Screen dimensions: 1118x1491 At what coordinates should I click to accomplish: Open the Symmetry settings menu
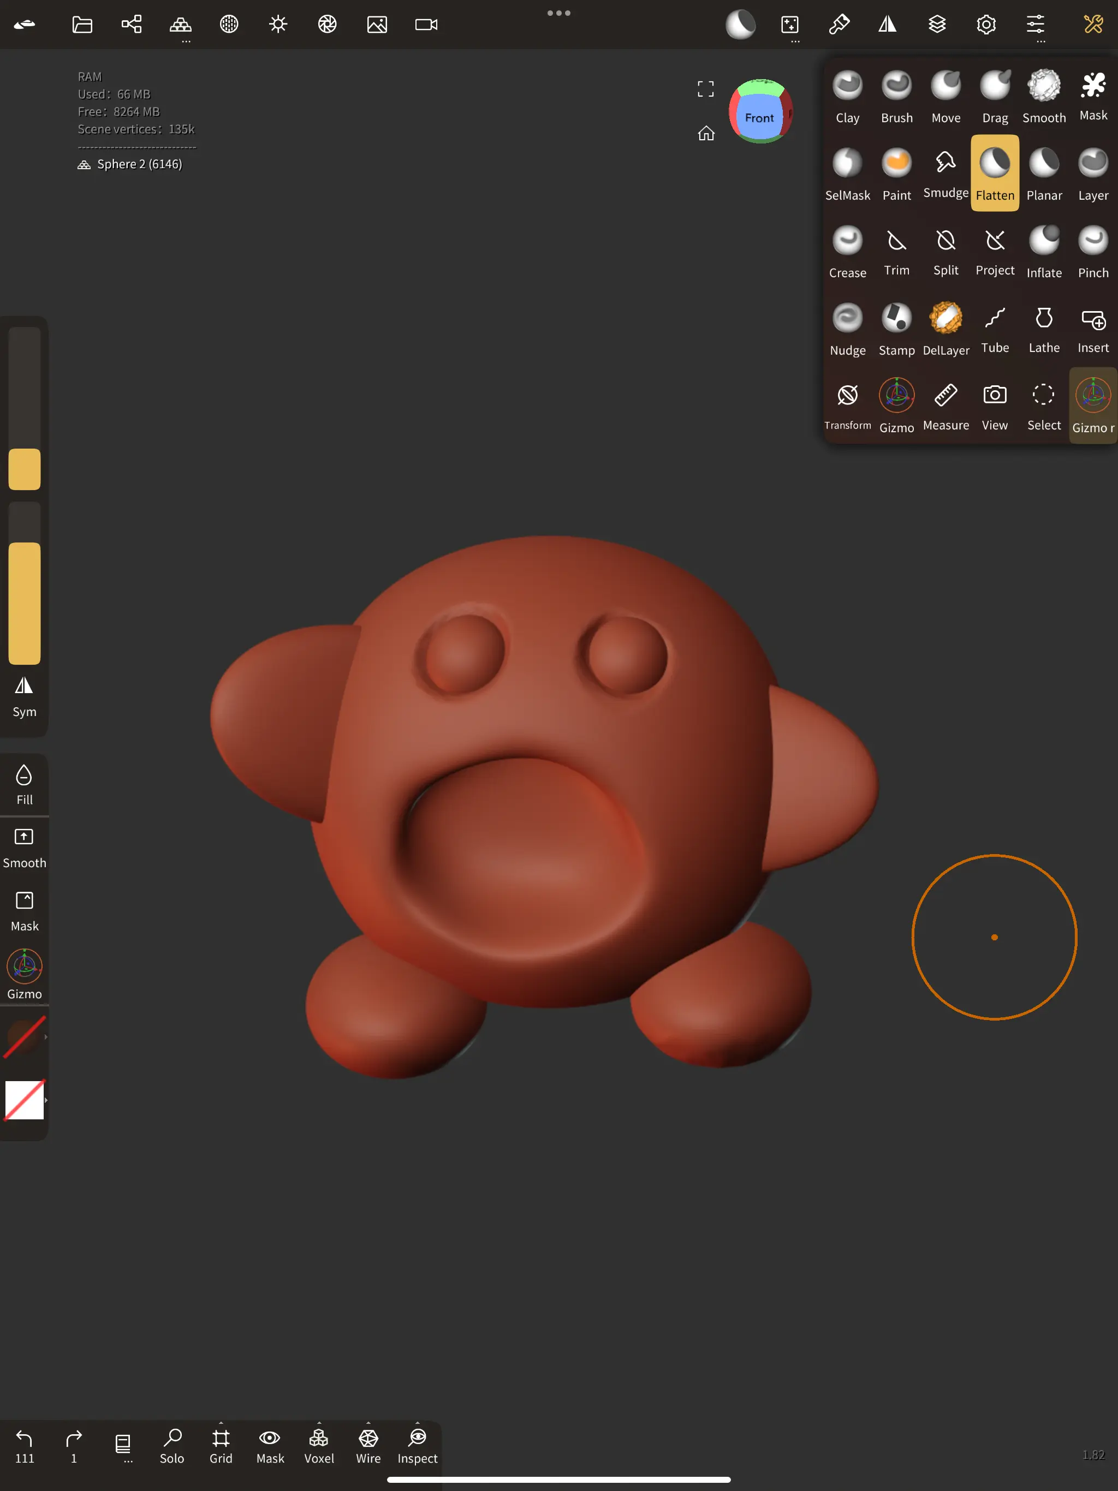click(x=888, y=25)
